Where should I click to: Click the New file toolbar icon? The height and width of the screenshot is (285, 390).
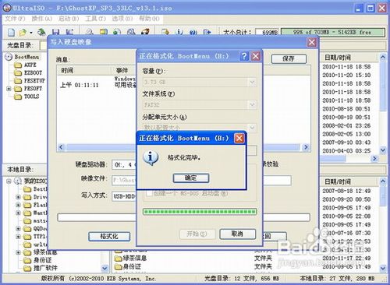click(11, 32)
